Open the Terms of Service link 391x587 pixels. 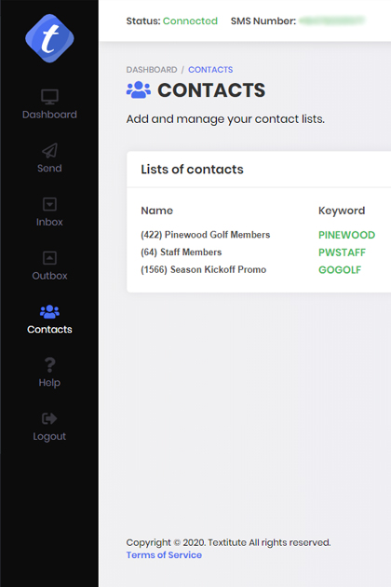(x=164, y=554)
